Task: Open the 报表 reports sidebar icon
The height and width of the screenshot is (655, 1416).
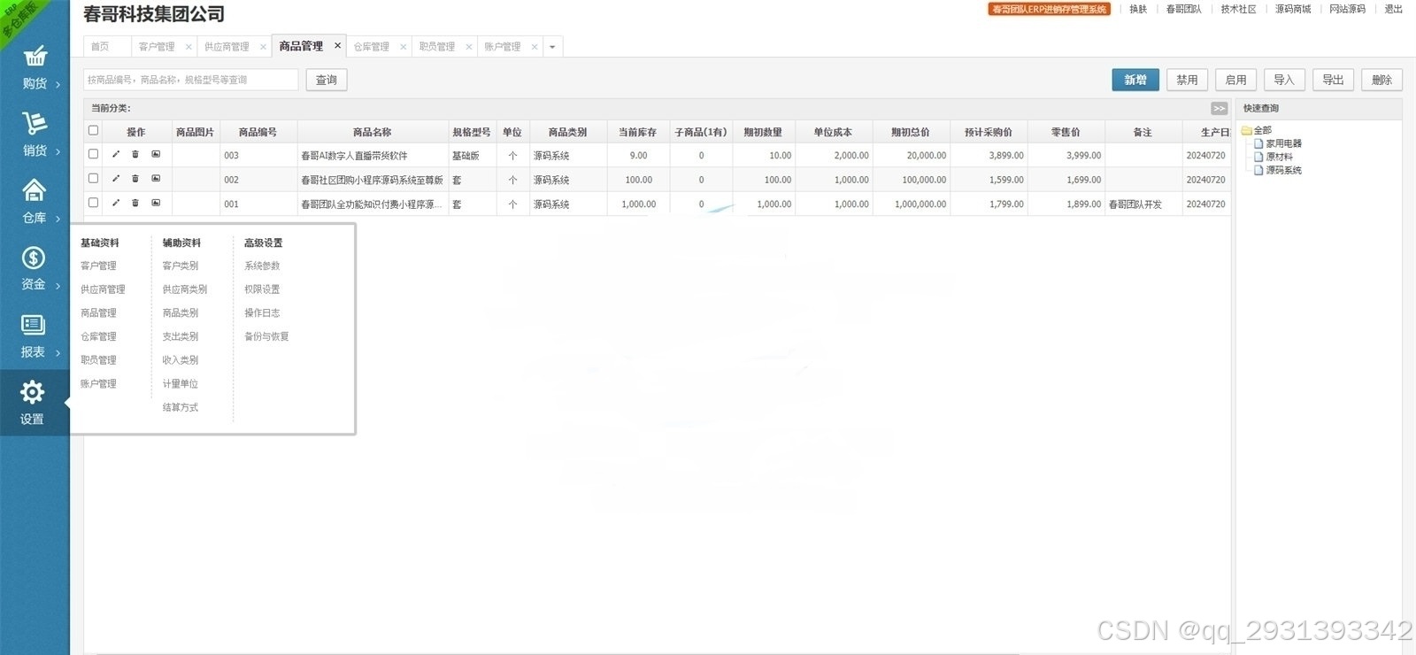Action: (x=34, y=326)
